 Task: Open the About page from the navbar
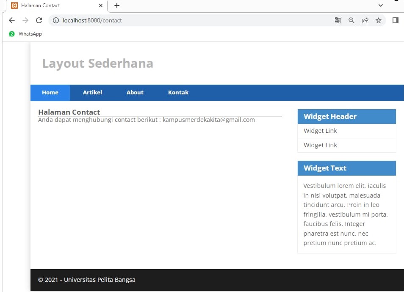pyautogui.click(x=135, y=92)
